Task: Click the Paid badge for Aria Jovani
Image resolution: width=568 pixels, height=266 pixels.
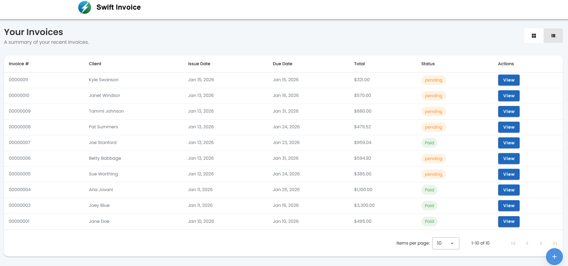Action: pos(429,190)
